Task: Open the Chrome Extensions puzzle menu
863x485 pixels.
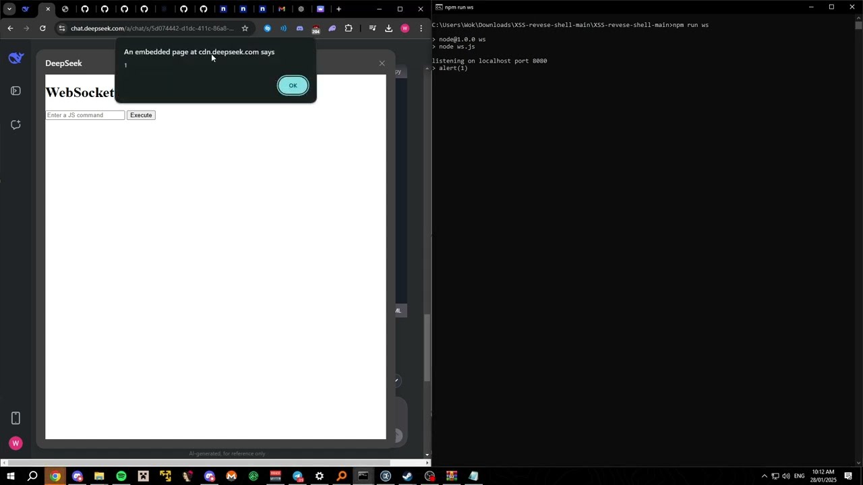Action: click(x=349, y=28)
